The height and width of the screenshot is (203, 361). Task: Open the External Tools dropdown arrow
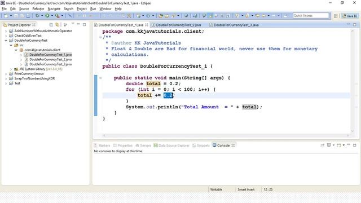click(62, 16)
